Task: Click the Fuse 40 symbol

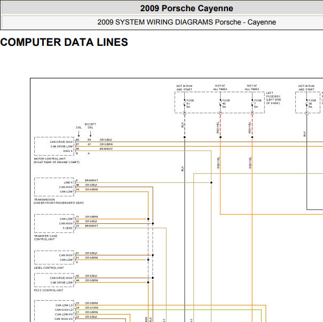Action: [x=220, y=103]
